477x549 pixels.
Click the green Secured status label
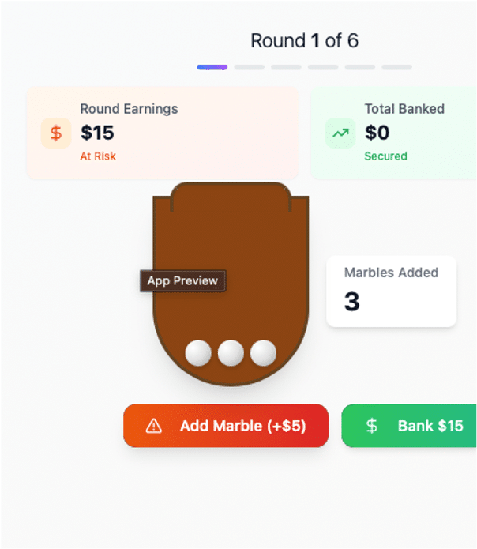click(385, 156)
